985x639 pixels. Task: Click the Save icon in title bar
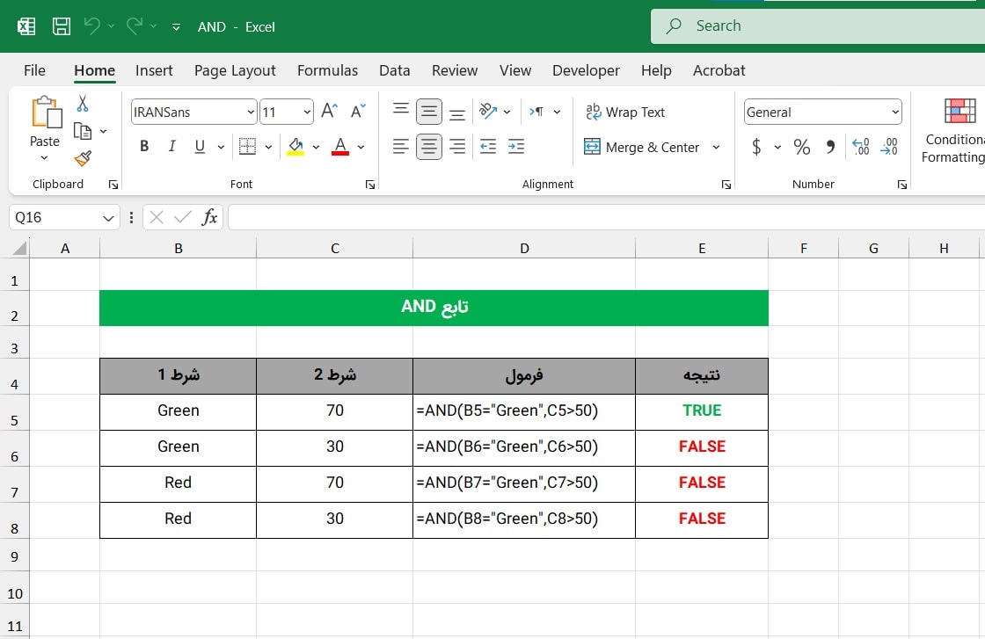(62, 26)
